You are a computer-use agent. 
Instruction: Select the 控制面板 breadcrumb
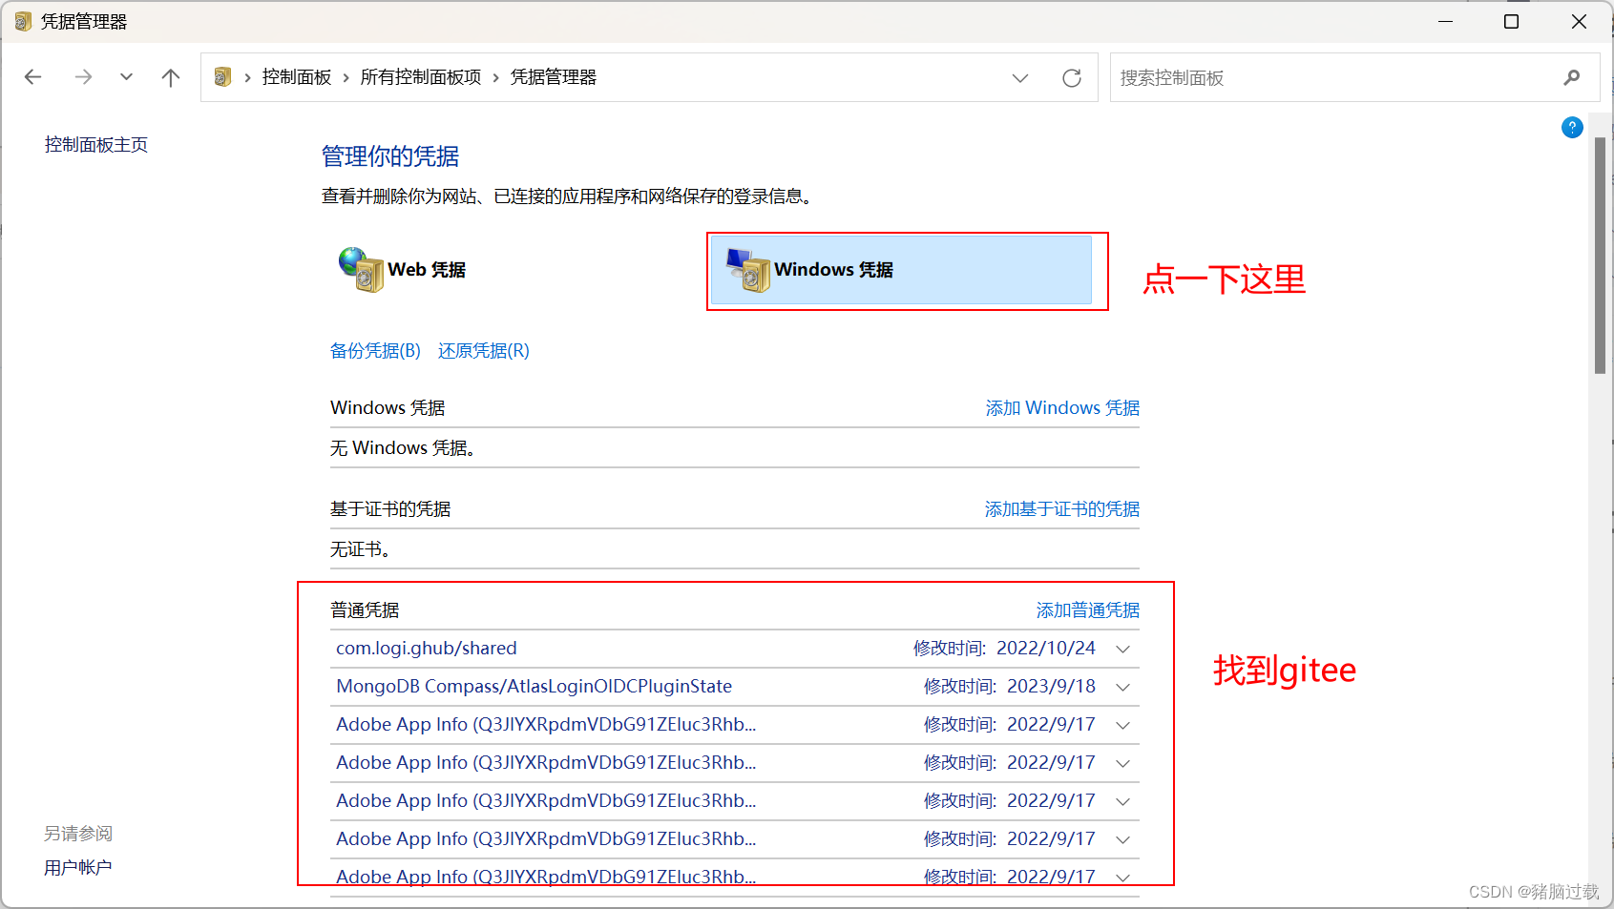coord(297,77)
